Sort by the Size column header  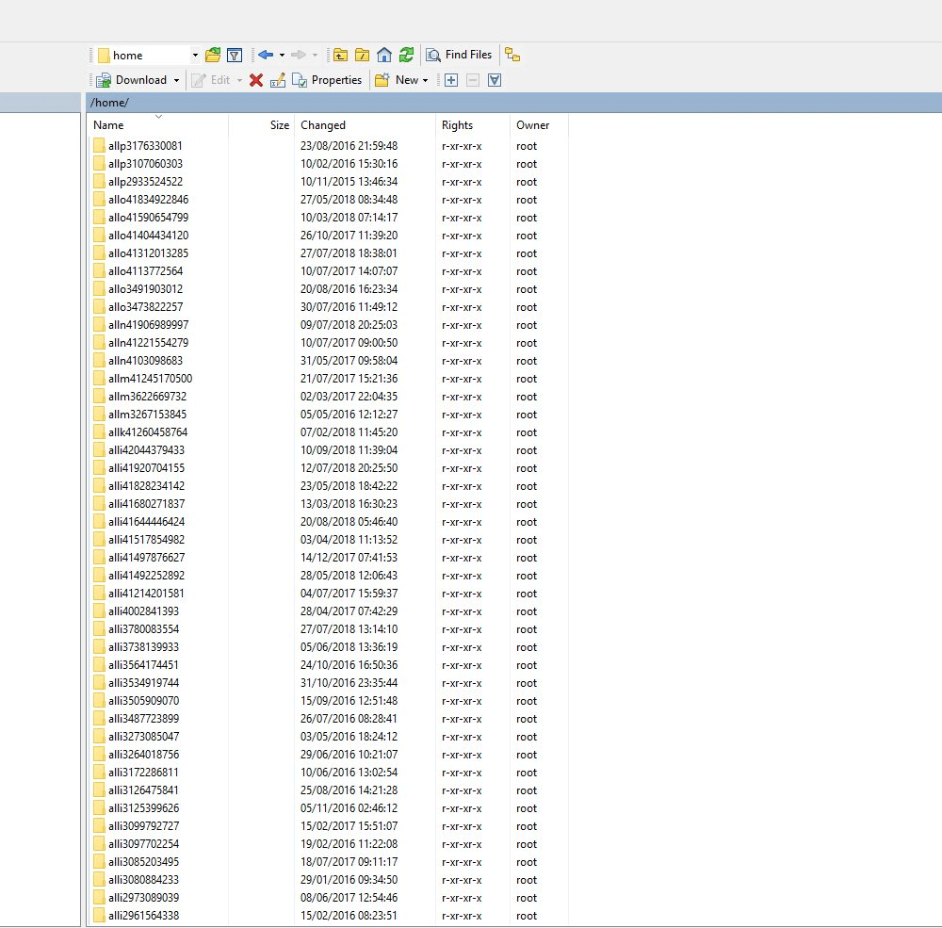(x=261, y=125)
